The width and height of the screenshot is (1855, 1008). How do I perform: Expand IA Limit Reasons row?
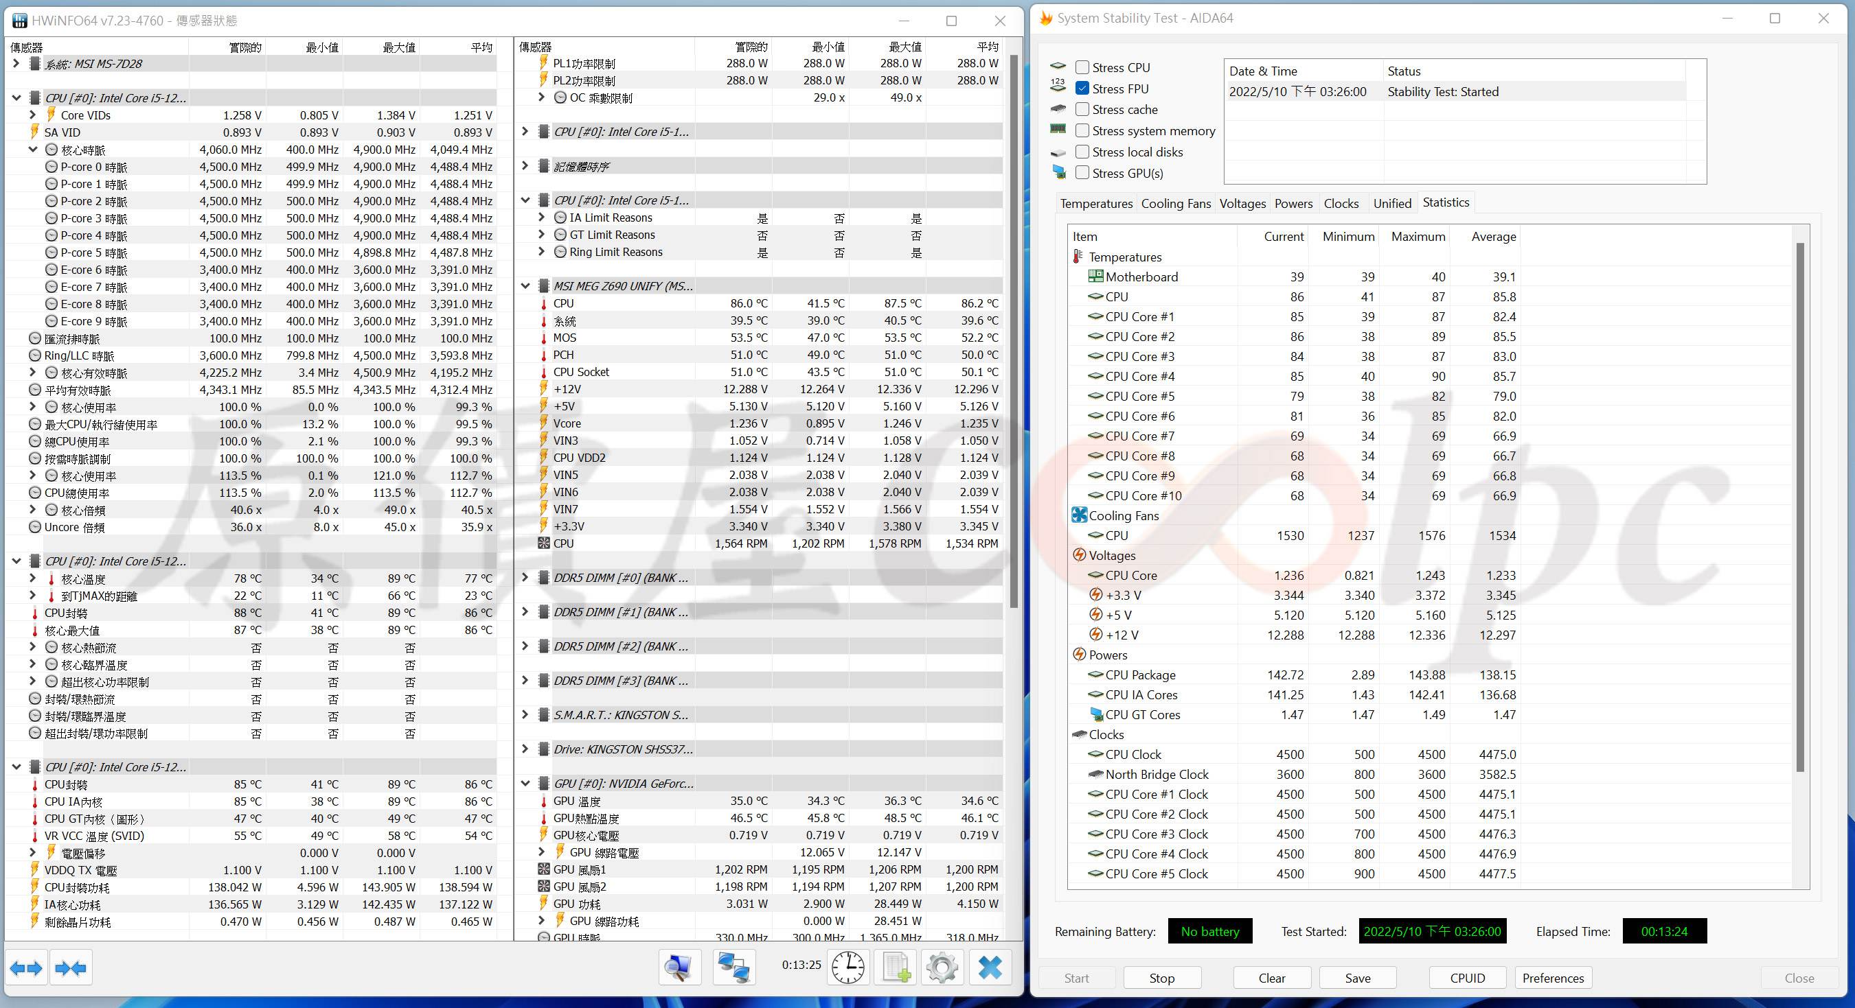tap(543, 218)
